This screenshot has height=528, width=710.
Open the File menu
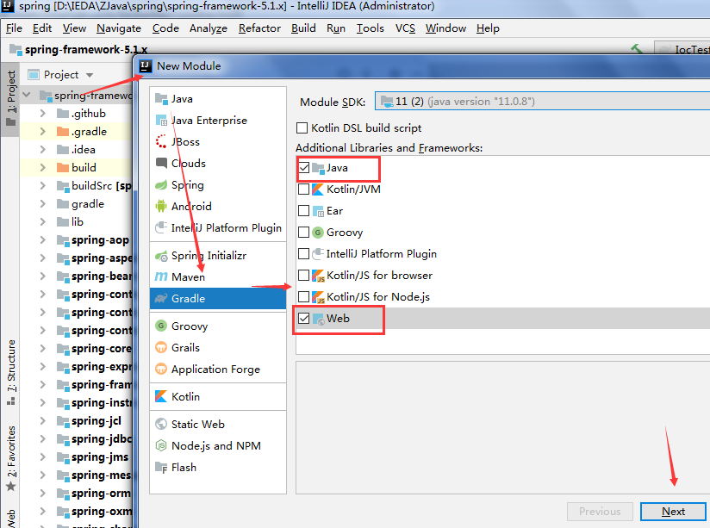tap(14, 28)
